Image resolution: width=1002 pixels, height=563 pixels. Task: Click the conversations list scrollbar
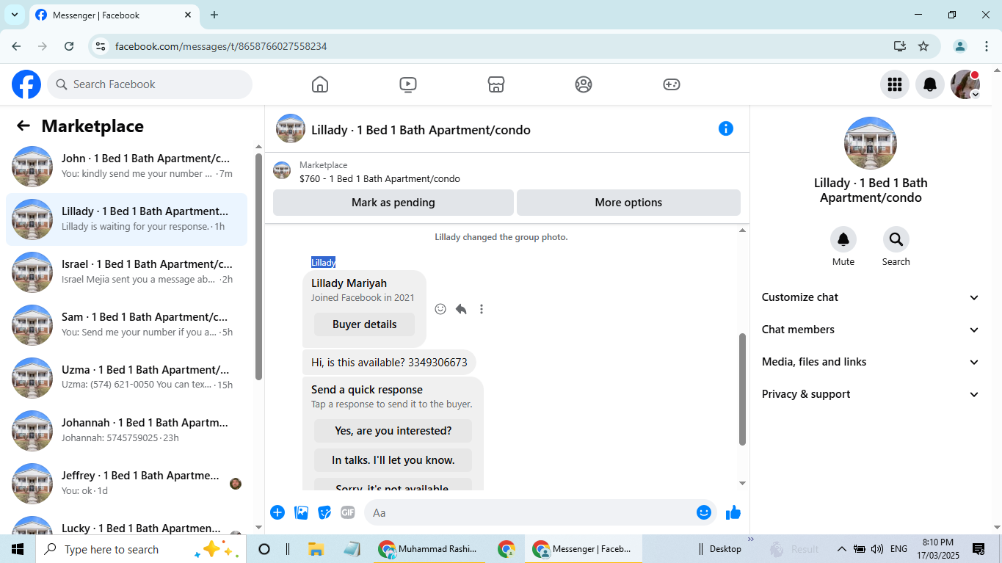[x=258, y=266]
